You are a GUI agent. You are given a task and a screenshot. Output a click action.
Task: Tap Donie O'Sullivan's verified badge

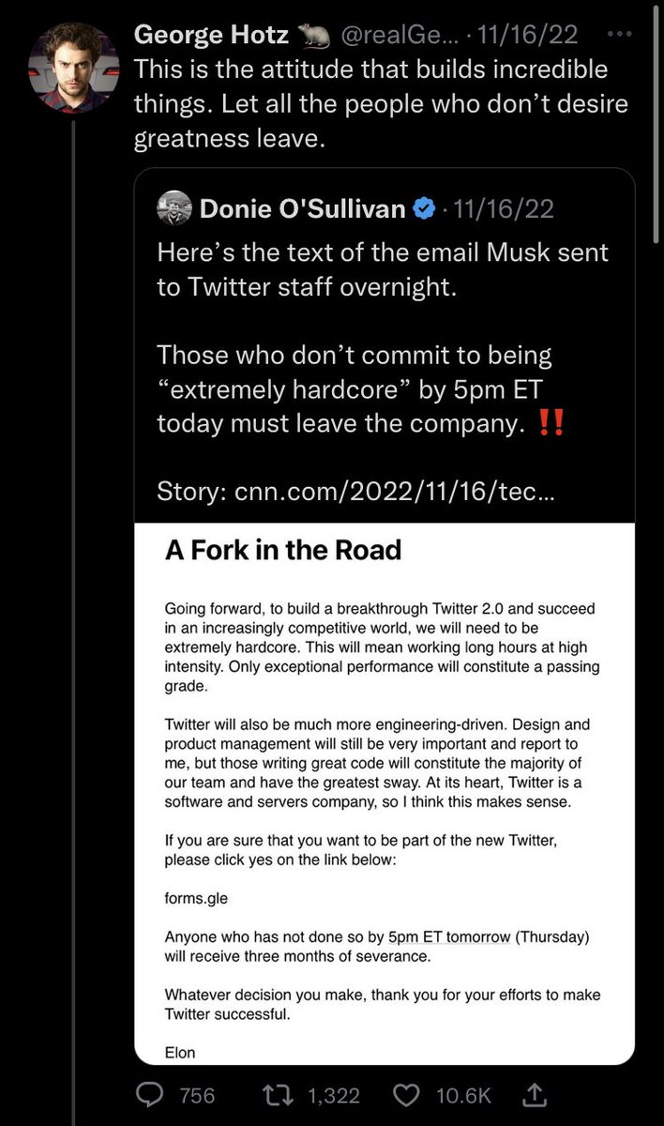(425, 208)
